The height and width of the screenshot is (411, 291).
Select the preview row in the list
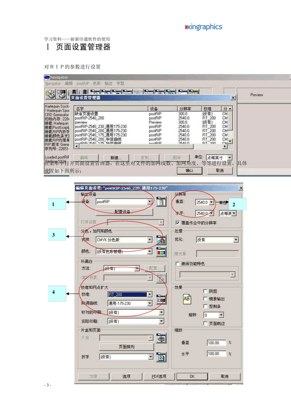[151, 122]
